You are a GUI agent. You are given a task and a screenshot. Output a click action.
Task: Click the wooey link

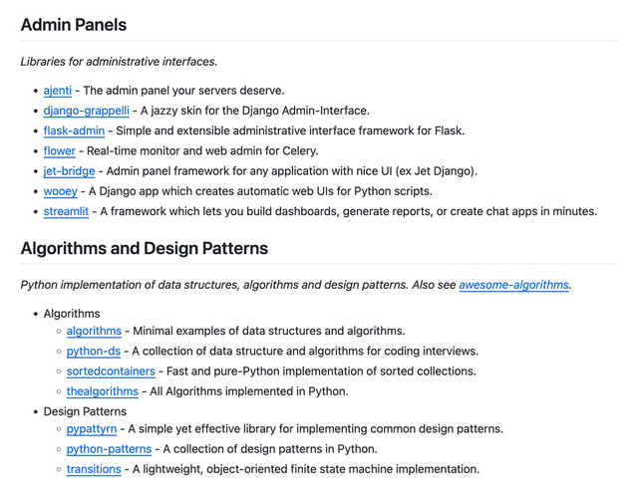[60, 191]
